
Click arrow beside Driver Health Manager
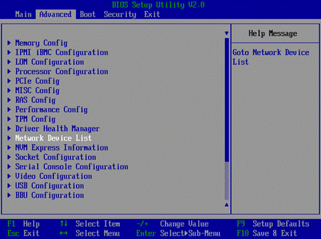pos(9,129)
